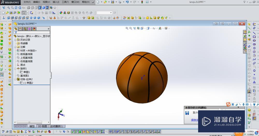Open the 插入(I) menu
259x136 pixels.
(56, 2)
